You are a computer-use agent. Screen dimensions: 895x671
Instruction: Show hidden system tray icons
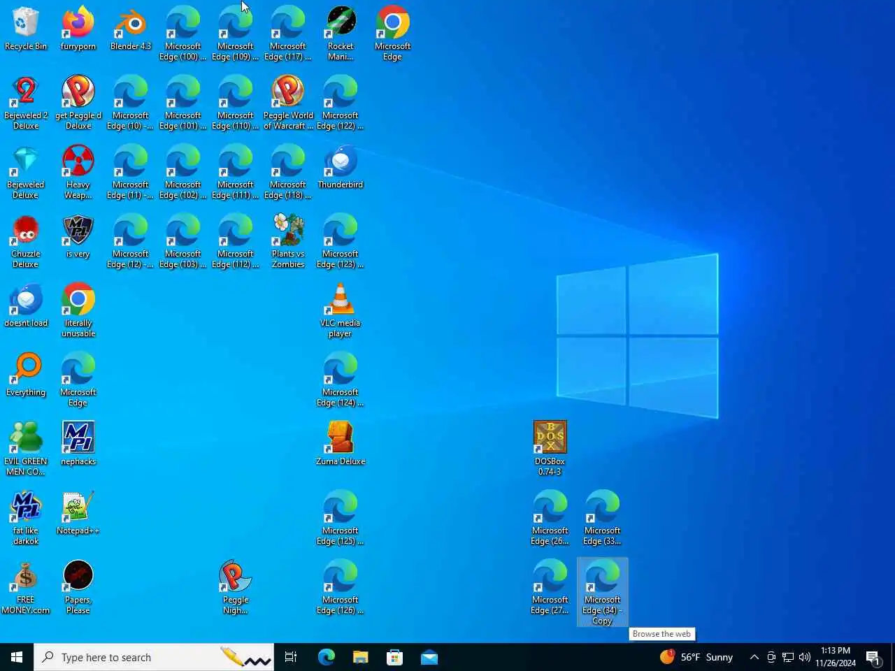[x=754, y=657]
